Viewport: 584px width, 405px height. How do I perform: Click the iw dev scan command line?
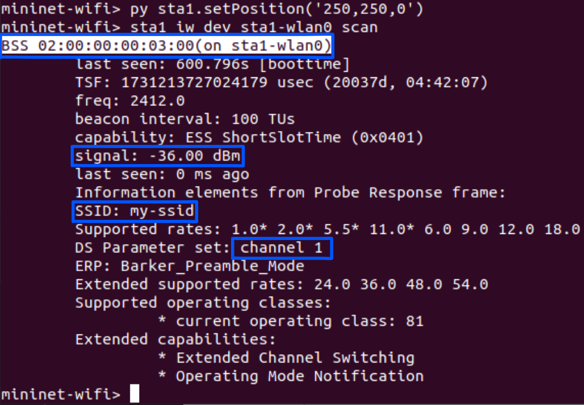click(189, 27)
